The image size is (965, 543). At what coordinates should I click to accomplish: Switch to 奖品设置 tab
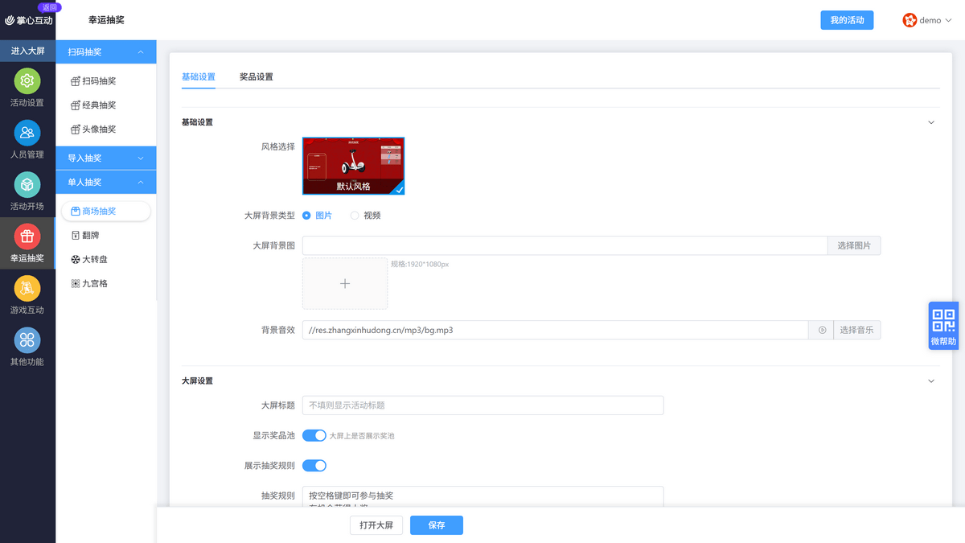(257, 77)
